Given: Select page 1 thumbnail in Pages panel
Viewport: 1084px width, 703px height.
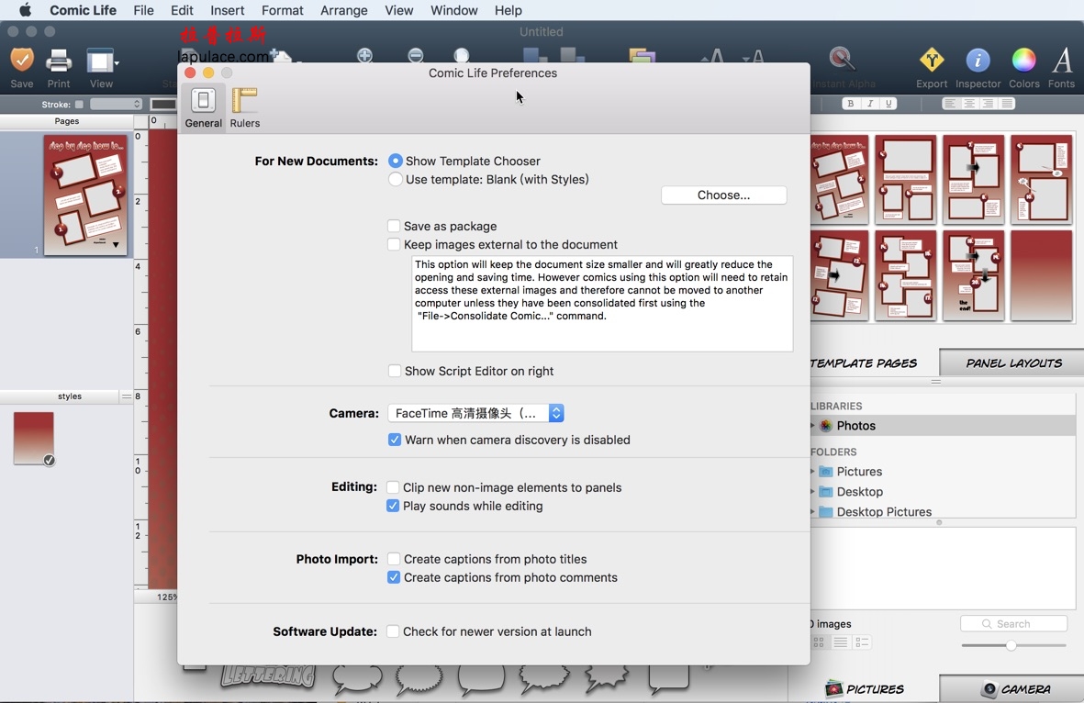Looking at the screenshot, I should [85, 195].
